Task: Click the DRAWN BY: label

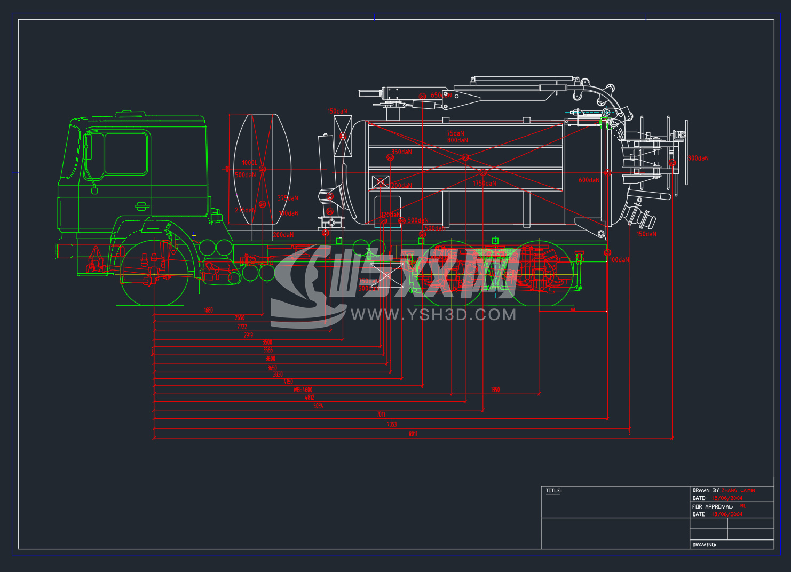Action: (706, 490)
